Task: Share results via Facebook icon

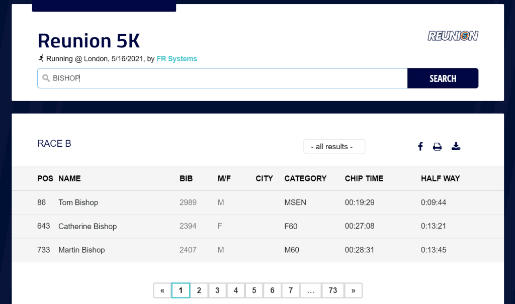Action: pos(420,147)
